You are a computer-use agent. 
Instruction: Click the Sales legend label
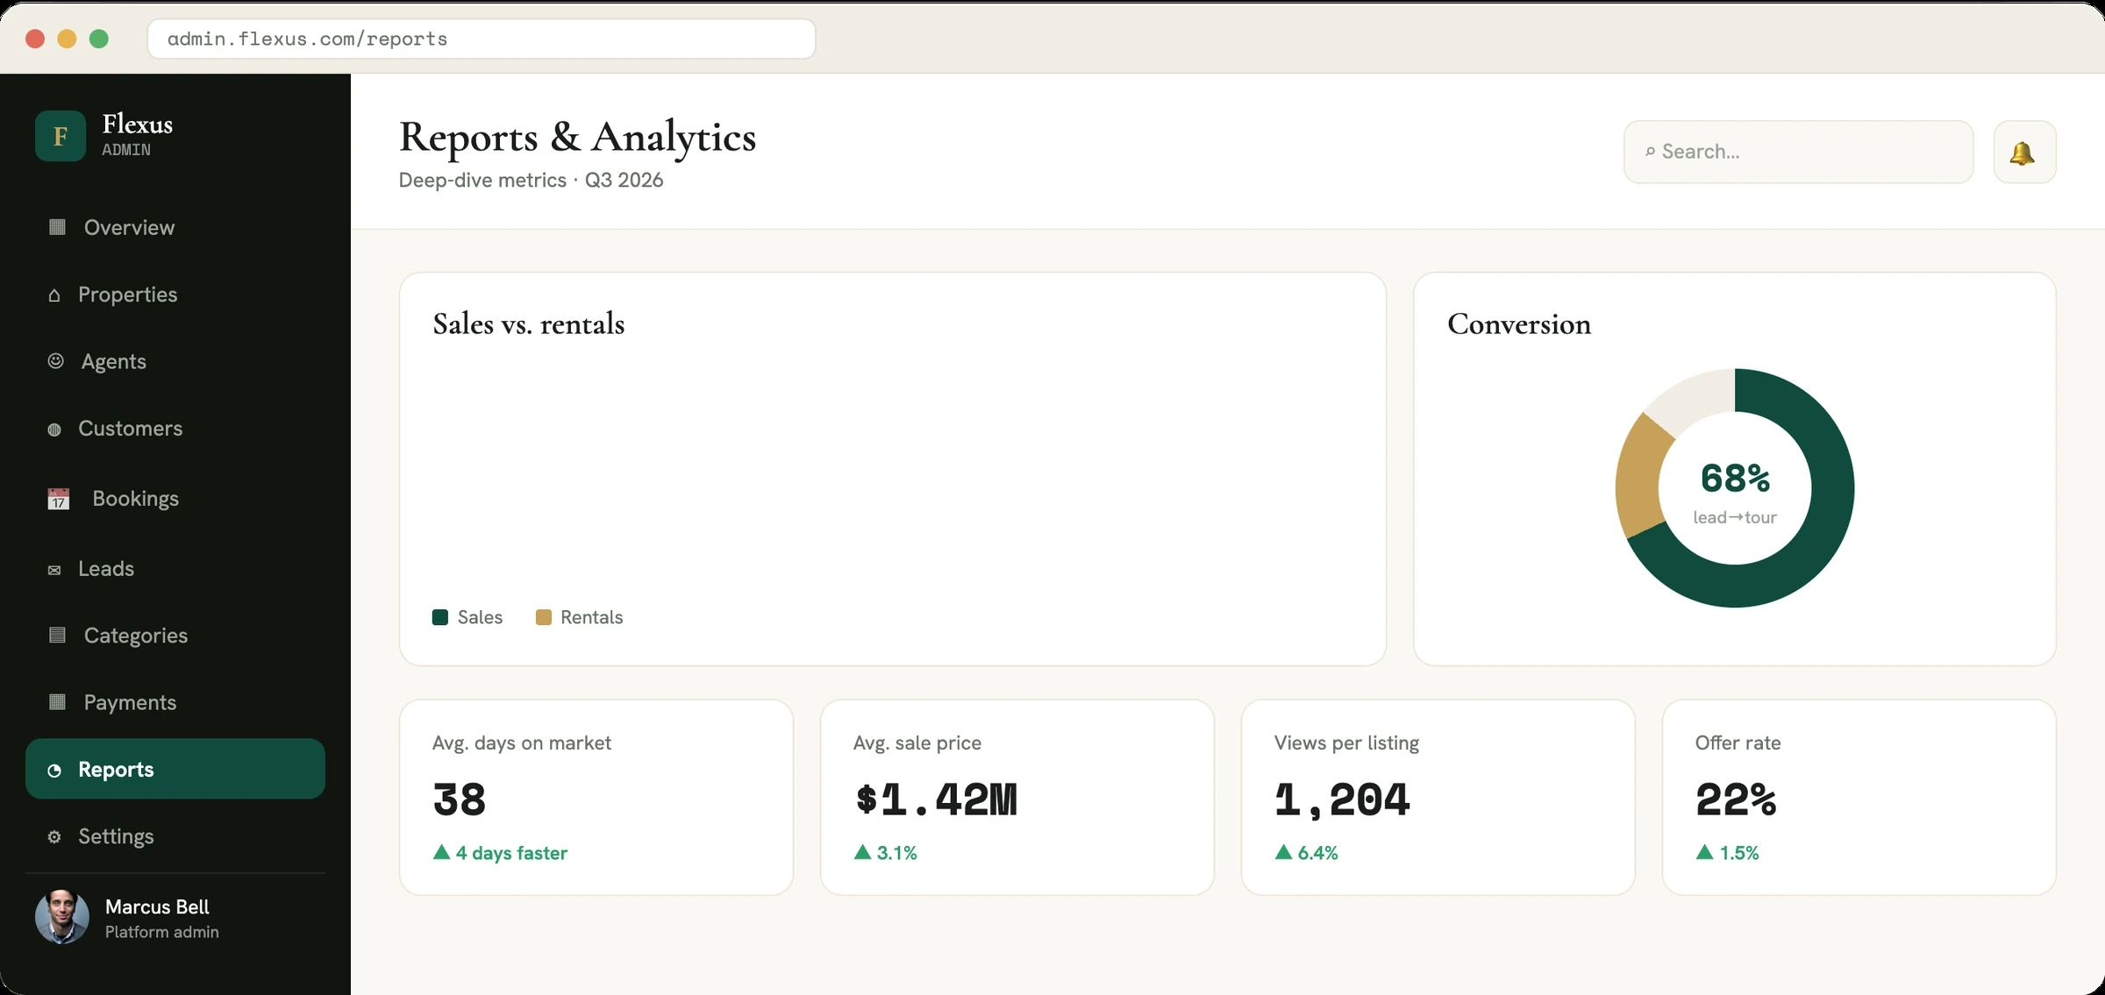tap(480, 617)
